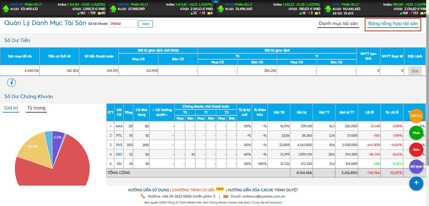The height and width of the screenshot is (206, 429).
Task: Collapse the top index ticker bar chevron
Action: click(x=215, y=2)
